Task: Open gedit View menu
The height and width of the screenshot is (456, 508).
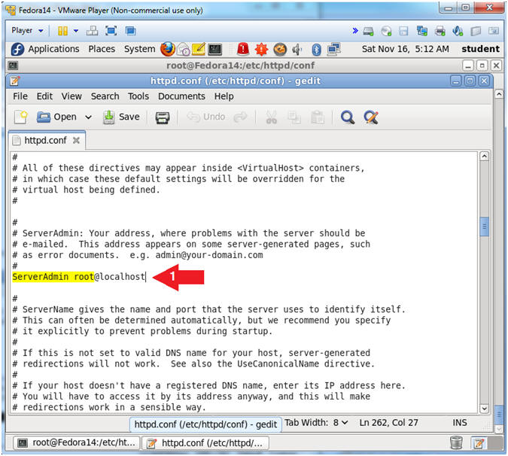Action: 71,96
